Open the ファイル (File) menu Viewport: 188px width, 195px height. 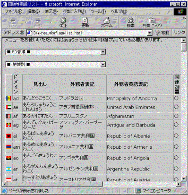point(13,12)
